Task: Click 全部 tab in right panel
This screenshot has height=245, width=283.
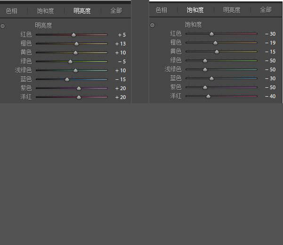Action: pyautogui.click(x=266, y=9)
